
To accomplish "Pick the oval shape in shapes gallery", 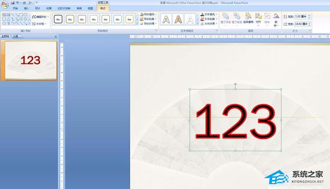I will 26,15.
